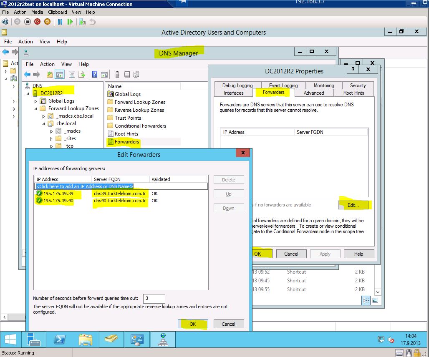Click the Turn Off VM stop icon

[x=28, y=22]
